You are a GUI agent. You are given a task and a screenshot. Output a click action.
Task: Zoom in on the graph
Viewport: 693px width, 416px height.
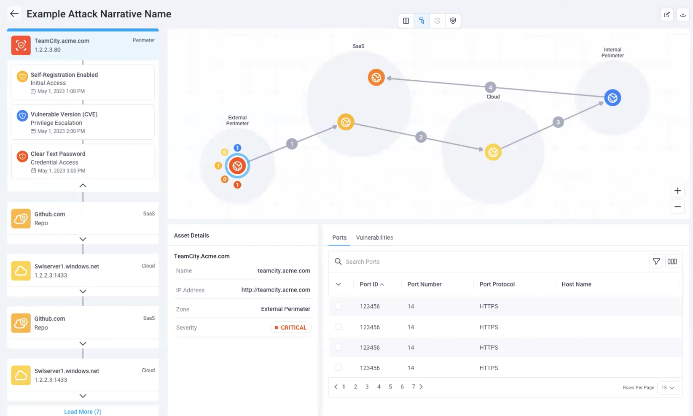pos(677,191)
